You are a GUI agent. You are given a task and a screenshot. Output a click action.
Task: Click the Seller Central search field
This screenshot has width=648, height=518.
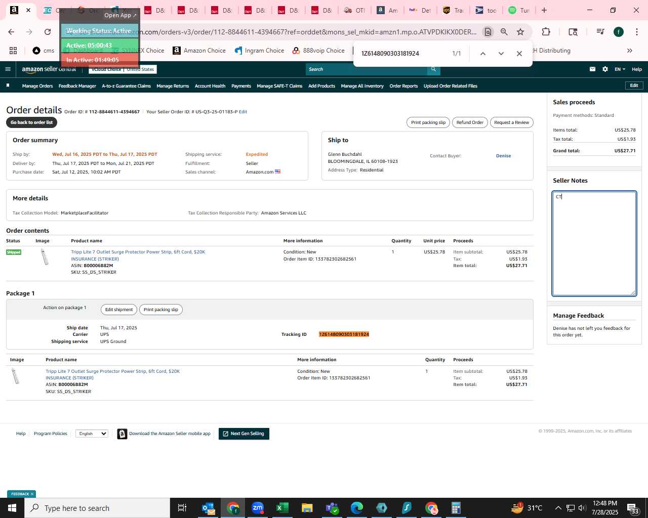coord(367,69)
